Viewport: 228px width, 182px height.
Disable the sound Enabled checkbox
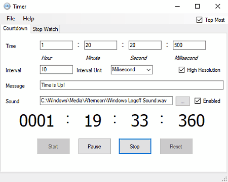click(x=198, y=101)
